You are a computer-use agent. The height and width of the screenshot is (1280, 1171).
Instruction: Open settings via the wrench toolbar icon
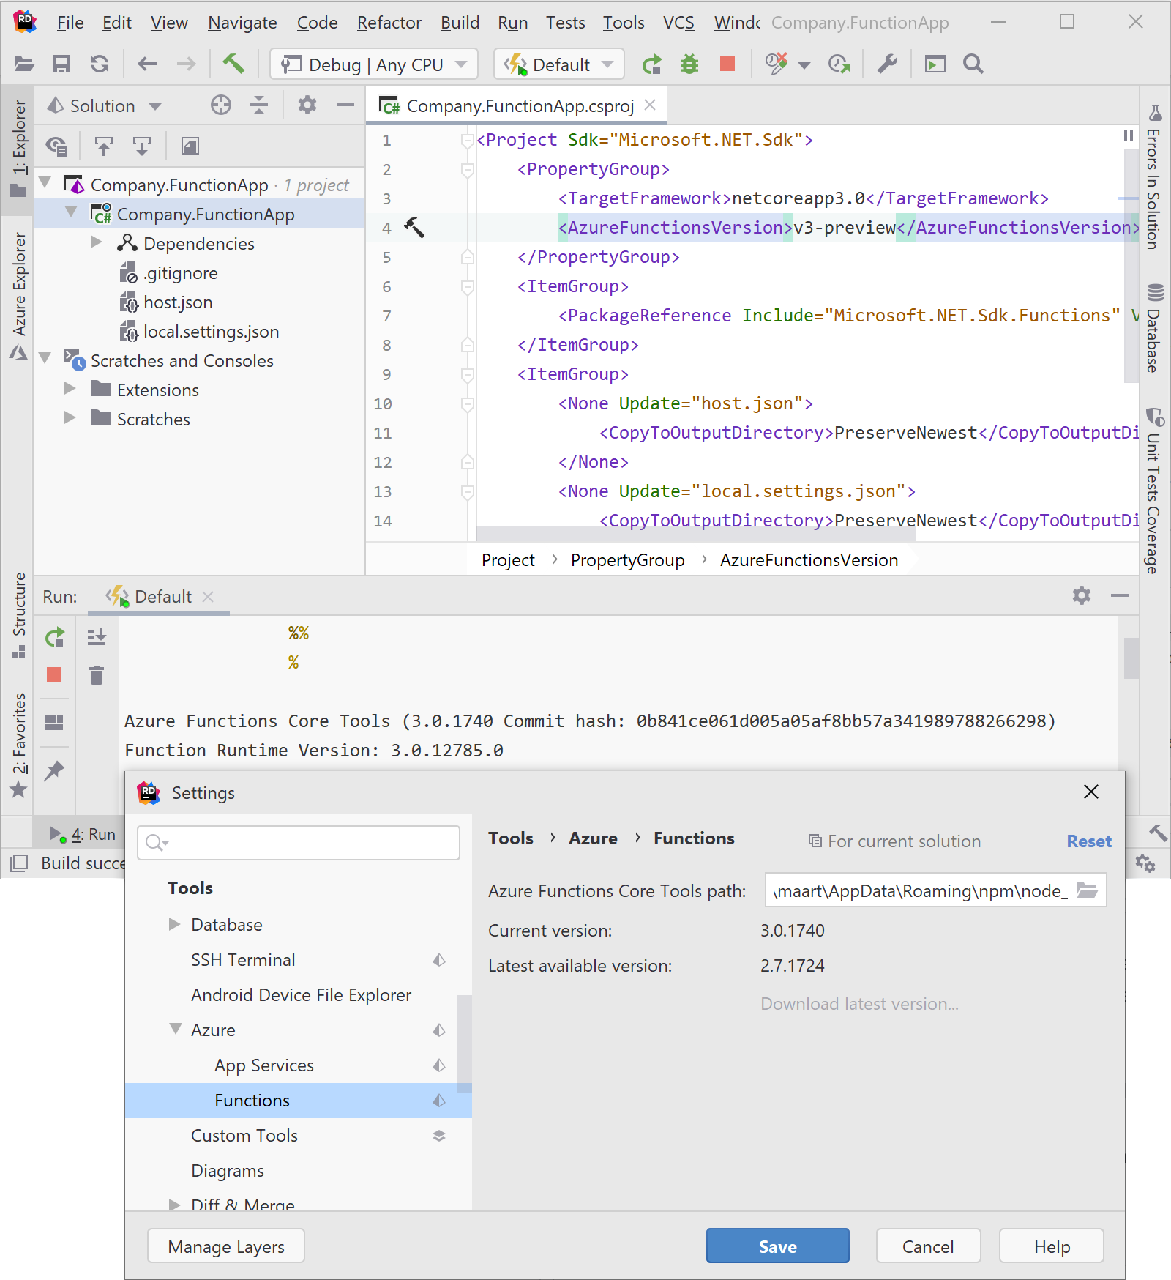coord(887,64)
